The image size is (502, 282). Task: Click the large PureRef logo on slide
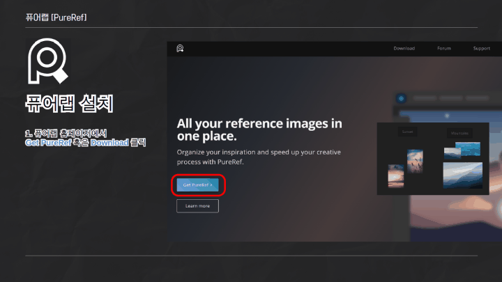[x=47, y=61]
